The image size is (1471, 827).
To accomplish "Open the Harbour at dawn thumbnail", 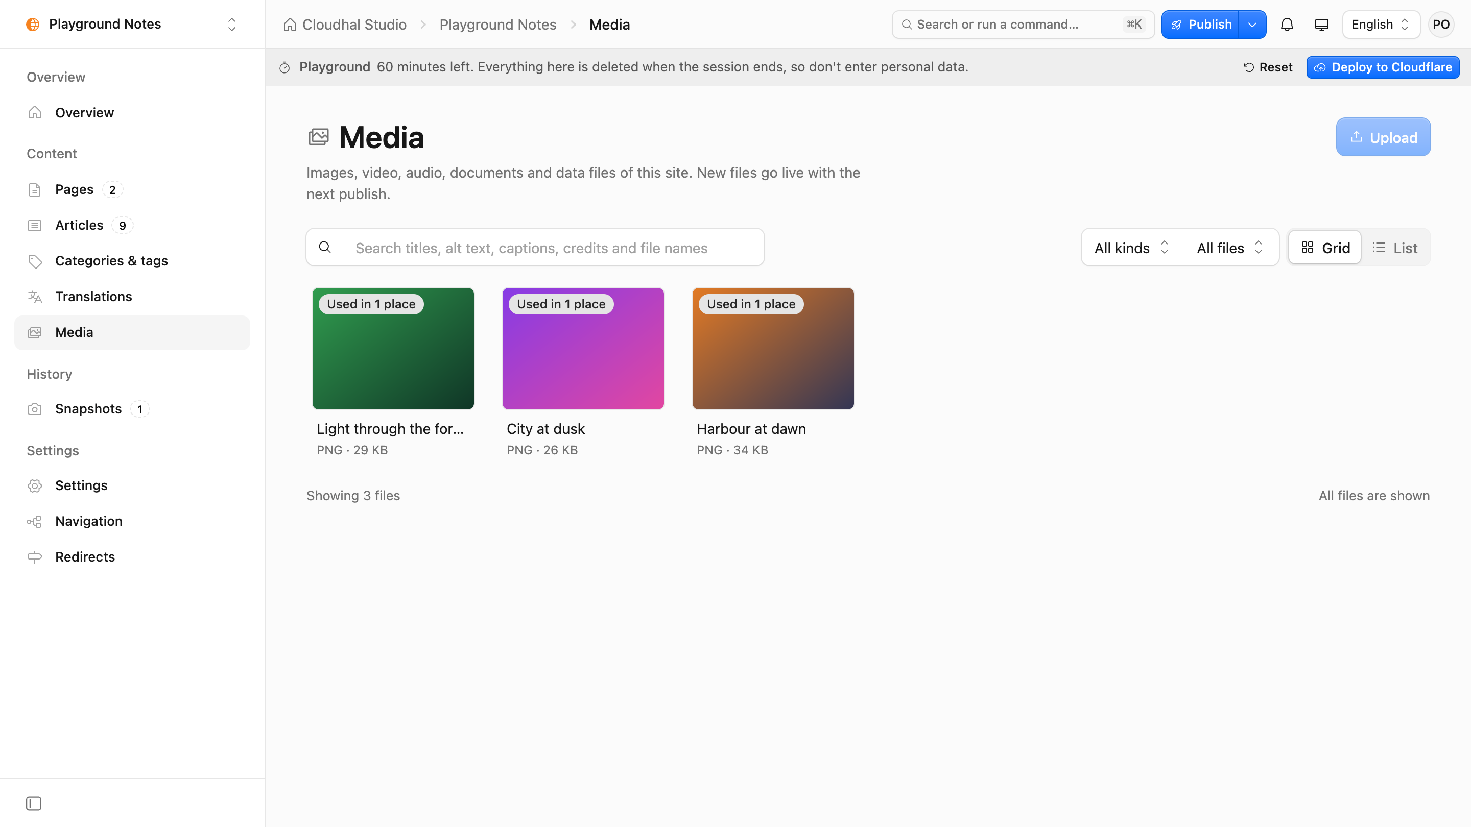I will pyautogui.click(x=773, y=349).
